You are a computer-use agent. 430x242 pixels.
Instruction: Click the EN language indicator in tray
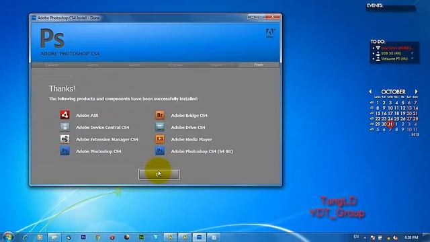[356, 237]
